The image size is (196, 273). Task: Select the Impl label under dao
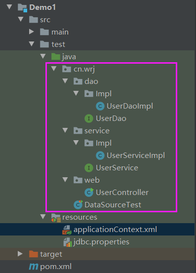104,94
